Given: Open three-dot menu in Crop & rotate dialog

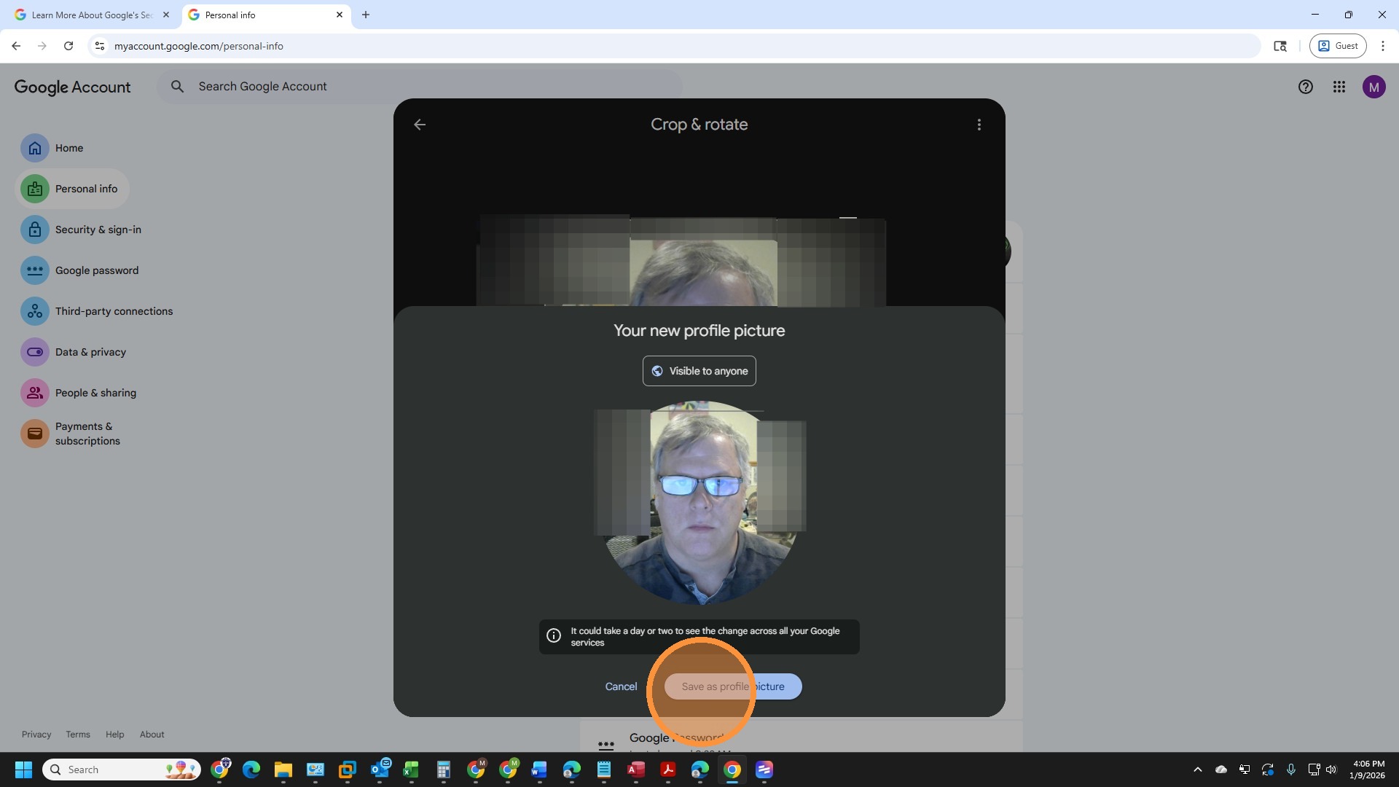Looking at the screenshot, I should (979, 125).
